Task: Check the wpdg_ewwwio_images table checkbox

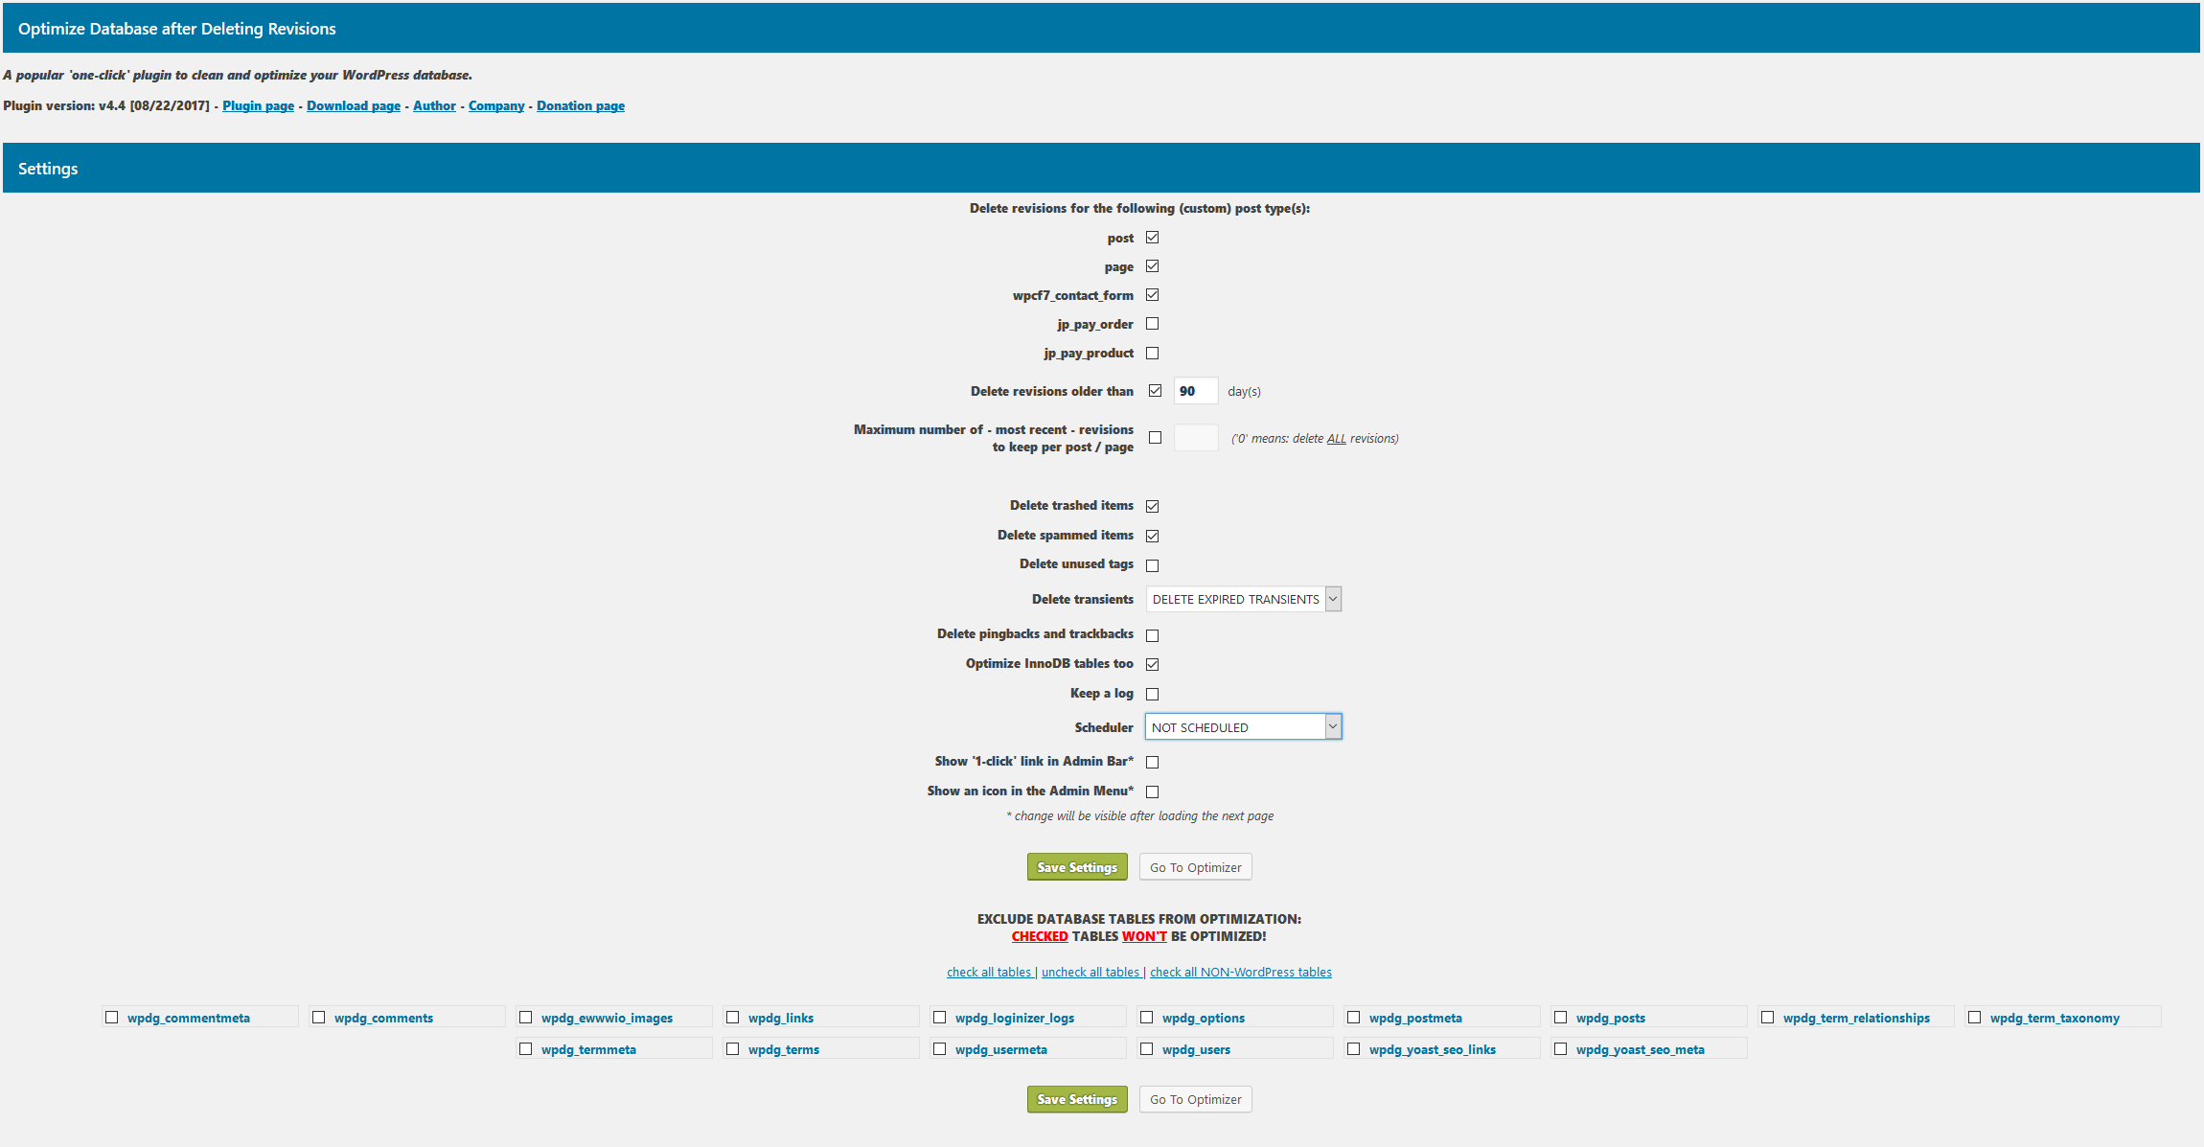Action: tap(525, 1018)
